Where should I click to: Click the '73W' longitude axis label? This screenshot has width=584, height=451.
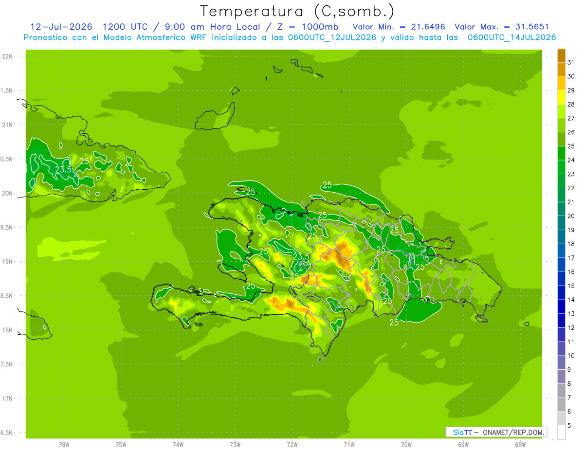[235, 444]
